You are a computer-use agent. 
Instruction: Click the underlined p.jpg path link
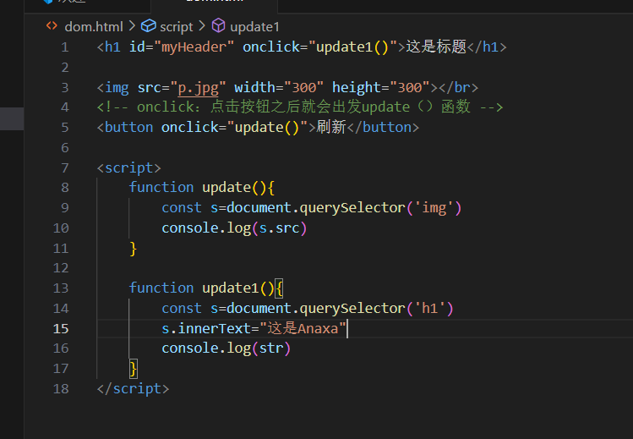(x=199, y=88)
